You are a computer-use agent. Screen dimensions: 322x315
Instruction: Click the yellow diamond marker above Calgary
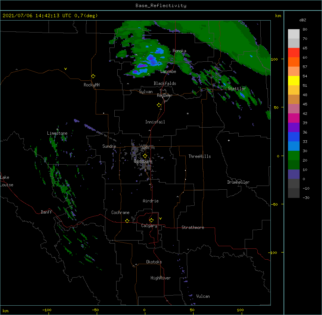(151, 220)
